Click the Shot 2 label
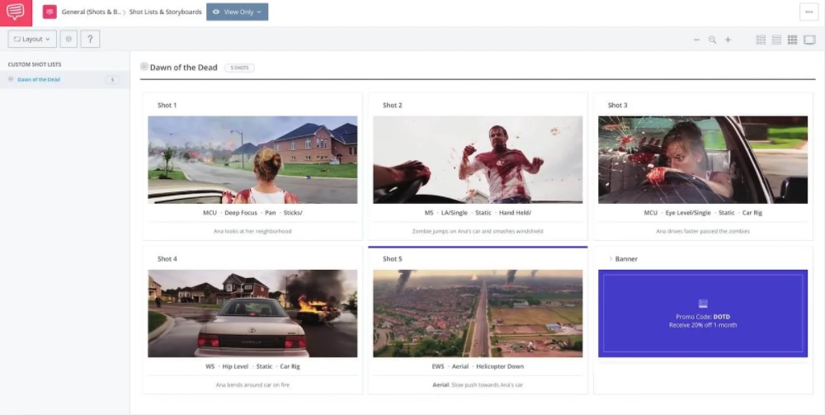 393,106
